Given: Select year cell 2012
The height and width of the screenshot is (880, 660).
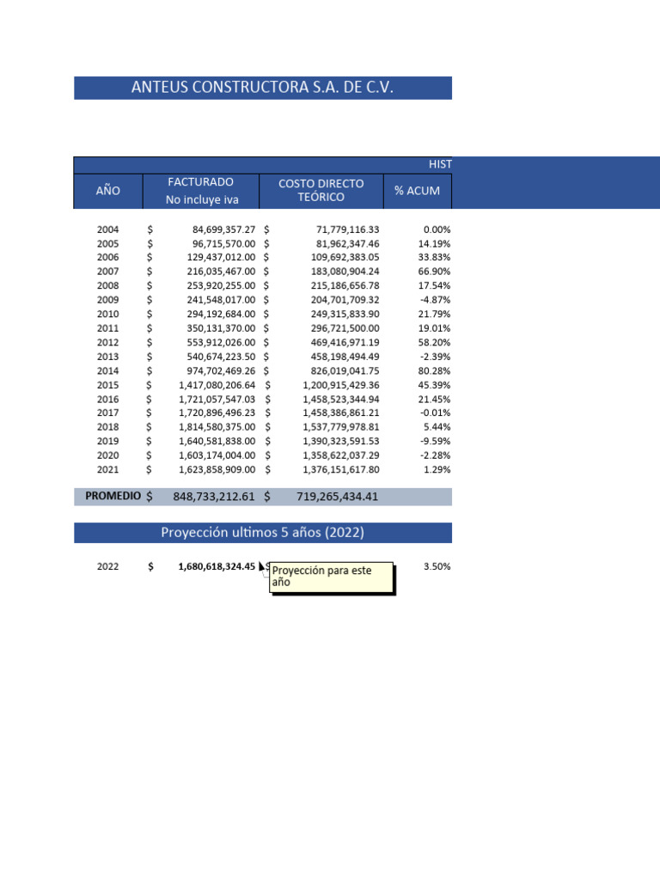Looking at the screenshot, I should tap(107, 342).
